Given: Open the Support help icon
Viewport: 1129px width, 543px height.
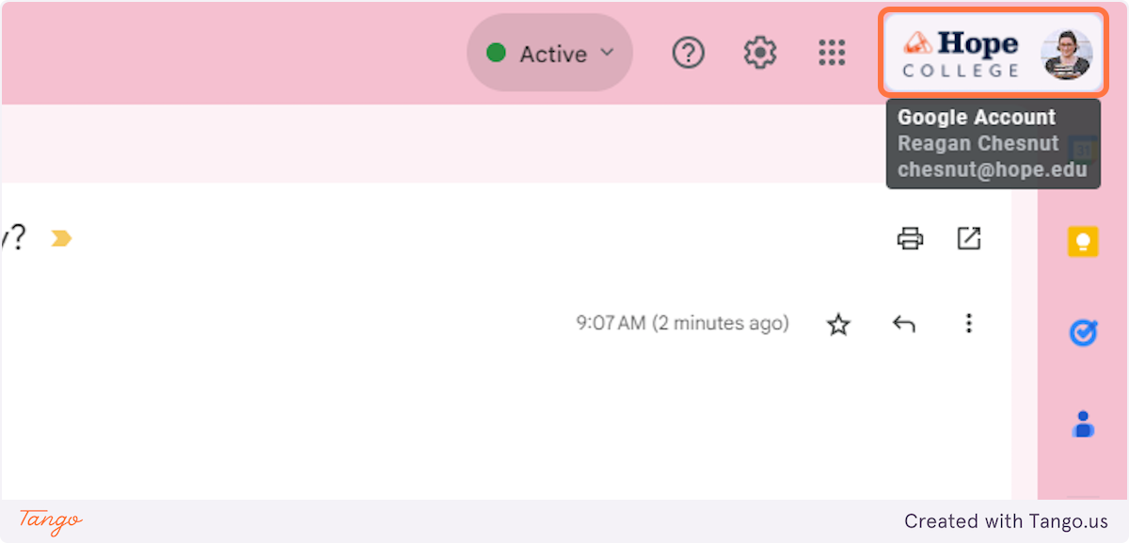Looking at the screenshot, I should (689, 54).
